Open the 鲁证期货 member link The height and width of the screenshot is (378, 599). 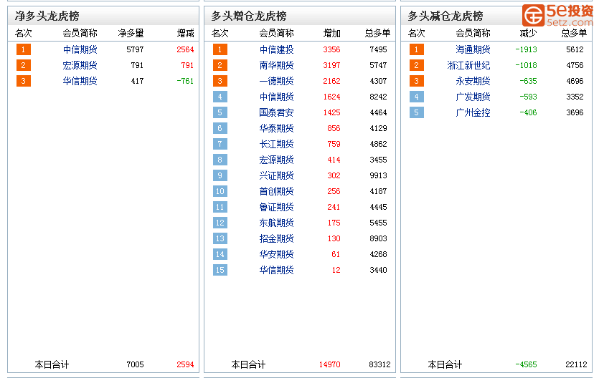276,207
